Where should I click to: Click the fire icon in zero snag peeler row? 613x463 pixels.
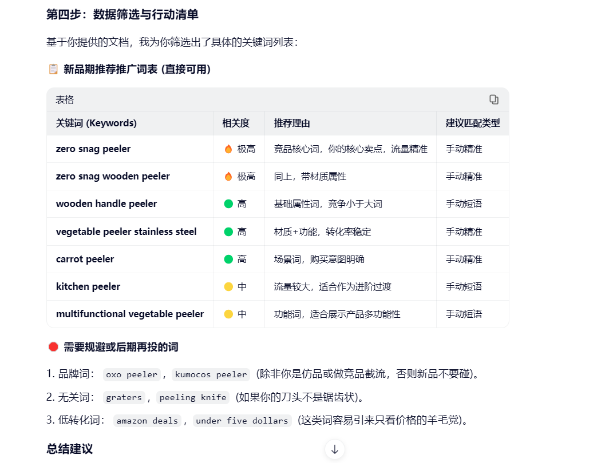[228, 149]
